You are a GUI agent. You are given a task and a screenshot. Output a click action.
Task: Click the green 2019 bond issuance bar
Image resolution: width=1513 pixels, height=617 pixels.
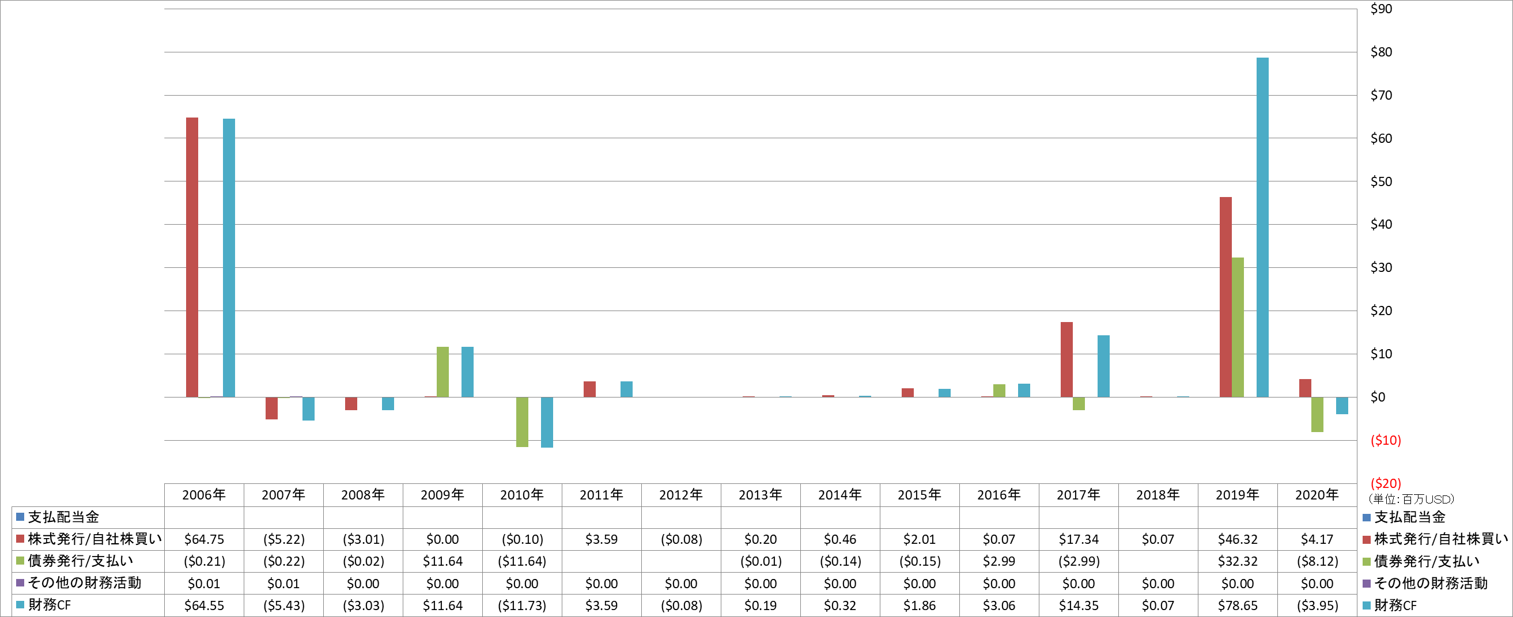point(1238,327)
